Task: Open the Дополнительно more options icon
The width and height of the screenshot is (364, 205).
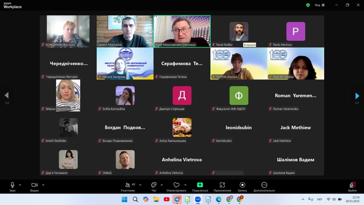Action: click(264, 185)
